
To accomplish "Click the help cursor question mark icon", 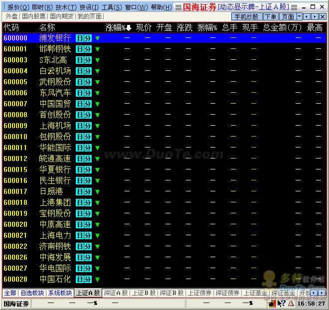I will point(282,303).
